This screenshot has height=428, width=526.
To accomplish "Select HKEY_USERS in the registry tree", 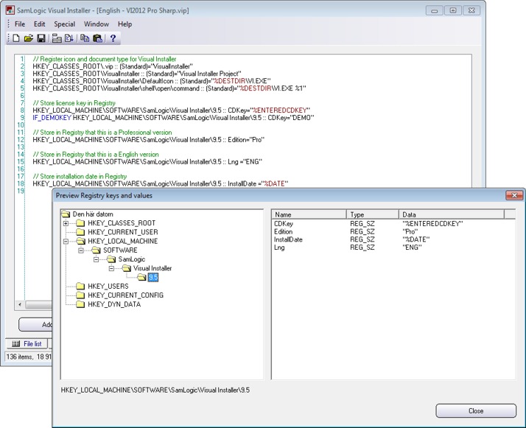I will click(108, 286).
